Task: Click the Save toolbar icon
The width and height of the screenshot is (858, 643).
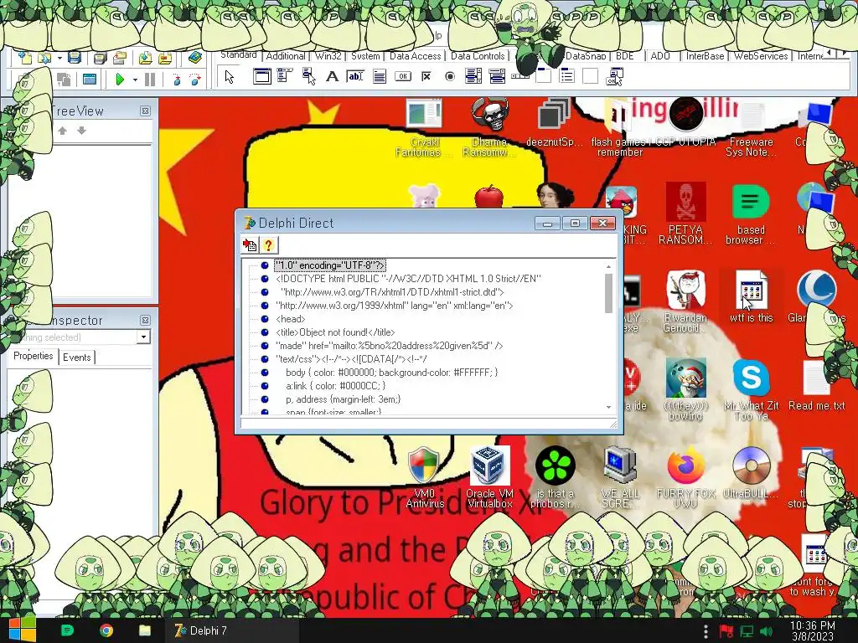Action: (x=75, y=58)
